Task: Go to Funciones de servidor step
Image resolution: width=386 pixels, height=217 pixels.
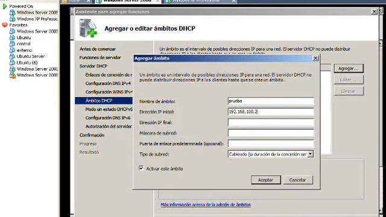Action: (100, 58)
